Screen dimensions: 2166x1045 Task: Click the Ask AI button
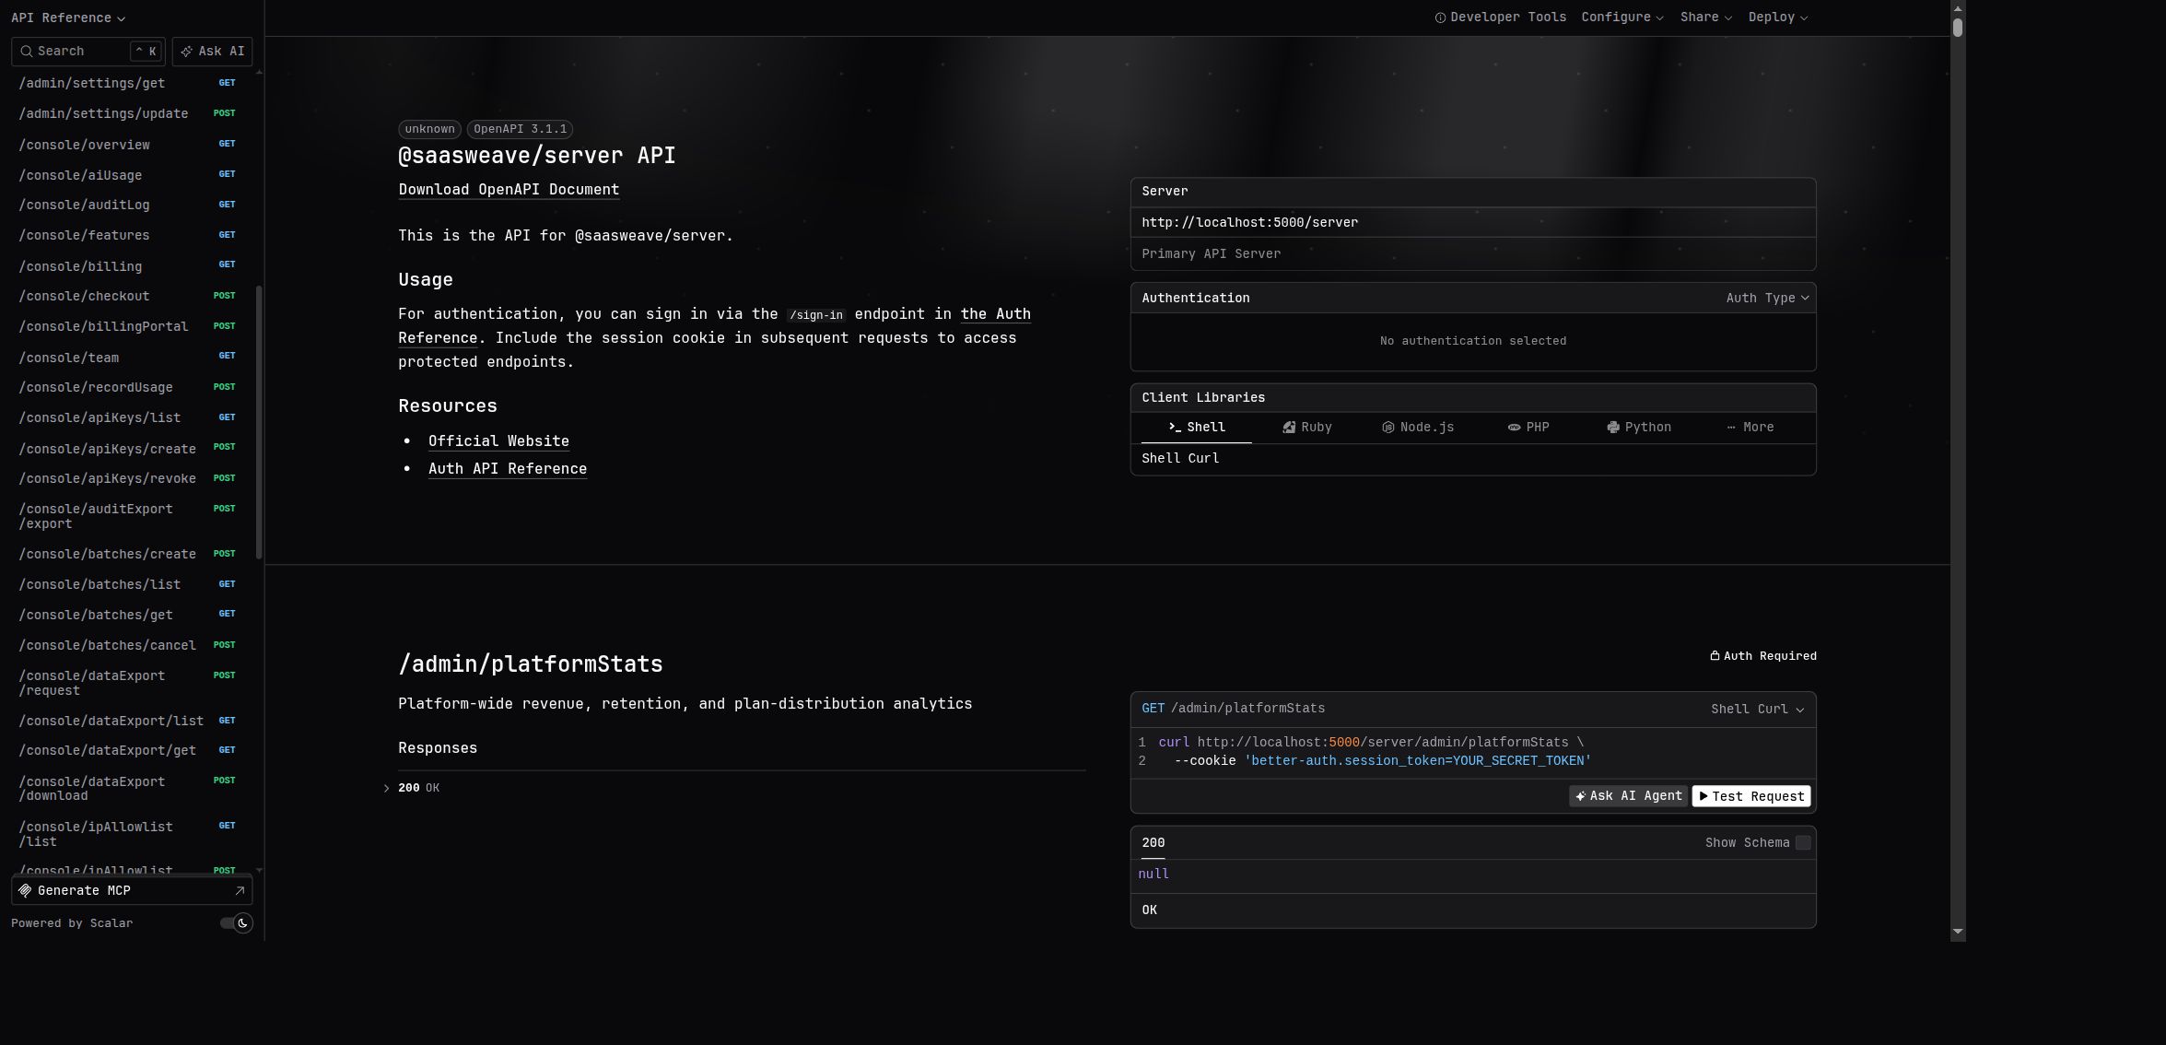pyautogui.click(x=212, y=52)
